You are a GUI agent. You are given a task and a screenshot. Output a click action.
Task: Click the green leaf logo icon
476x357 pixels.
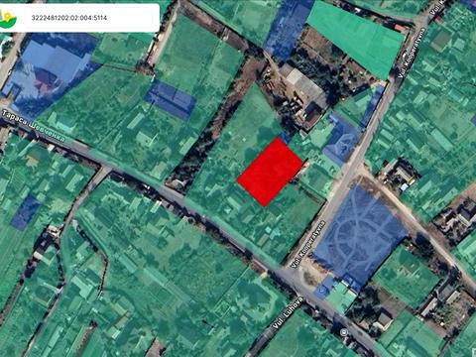[8, 19]
